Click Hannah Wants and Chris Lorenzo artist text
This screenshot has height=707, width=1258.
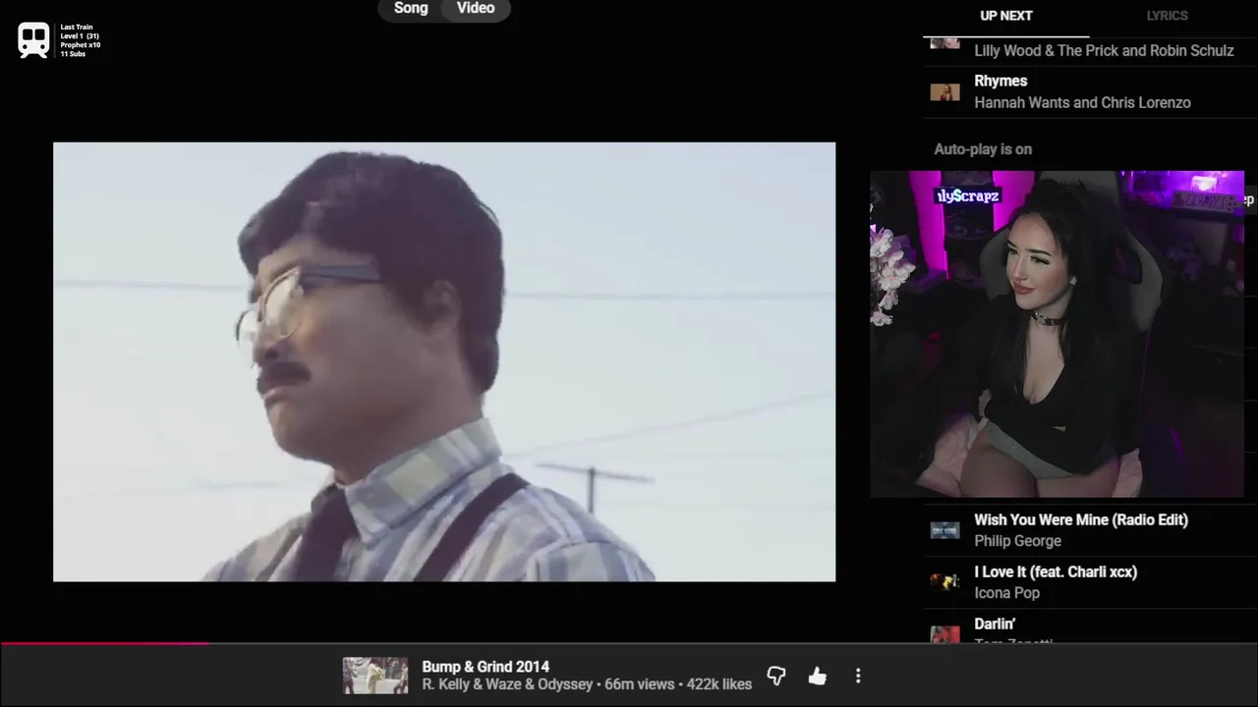[1082, 103]
